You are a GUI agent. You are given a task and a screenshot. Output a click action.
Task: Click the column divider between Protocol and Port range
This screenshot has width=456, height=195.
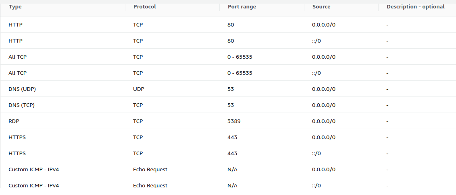click(220, 7)
